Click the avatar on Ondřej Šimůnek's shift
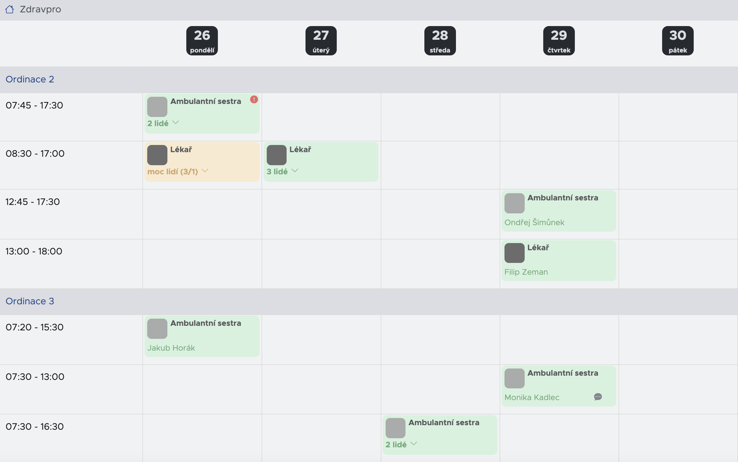Image resolution: width=738 pixels, height=462 pixels. pos(515,203)
